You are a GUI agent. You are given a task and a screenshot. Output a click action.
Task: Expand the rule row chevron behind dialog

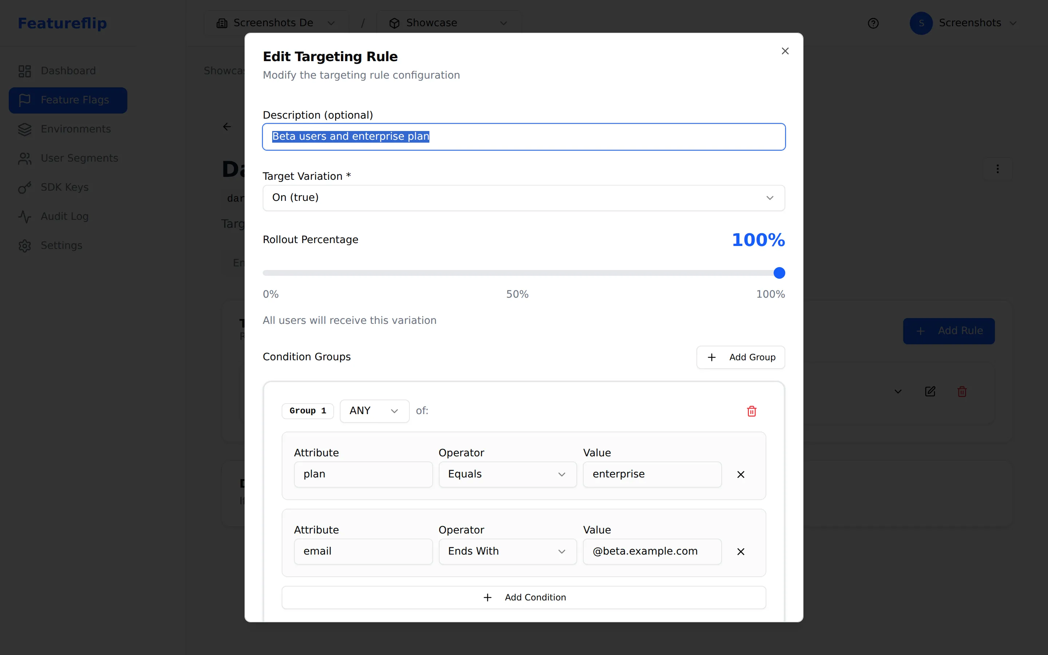click(x=898, y=392)
